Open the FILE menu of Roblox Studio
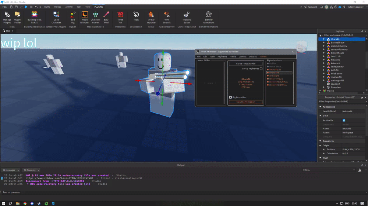The height and width of the screenshot is (206, 368). coord(4,7)
